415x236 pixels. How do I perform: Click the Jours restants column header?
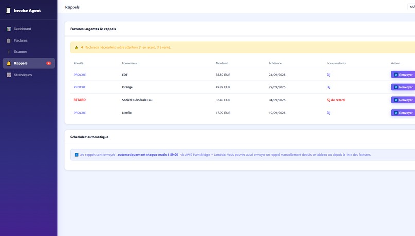coord(336,63)
